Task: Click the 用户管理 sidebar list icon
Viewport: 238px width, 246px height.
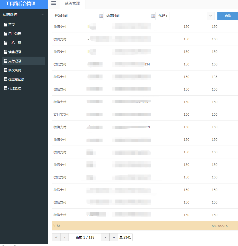Action: click(6, 34)
